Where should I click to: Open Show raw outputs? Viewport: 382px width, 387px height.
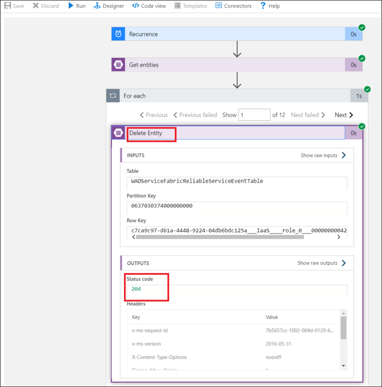point(317,263)
